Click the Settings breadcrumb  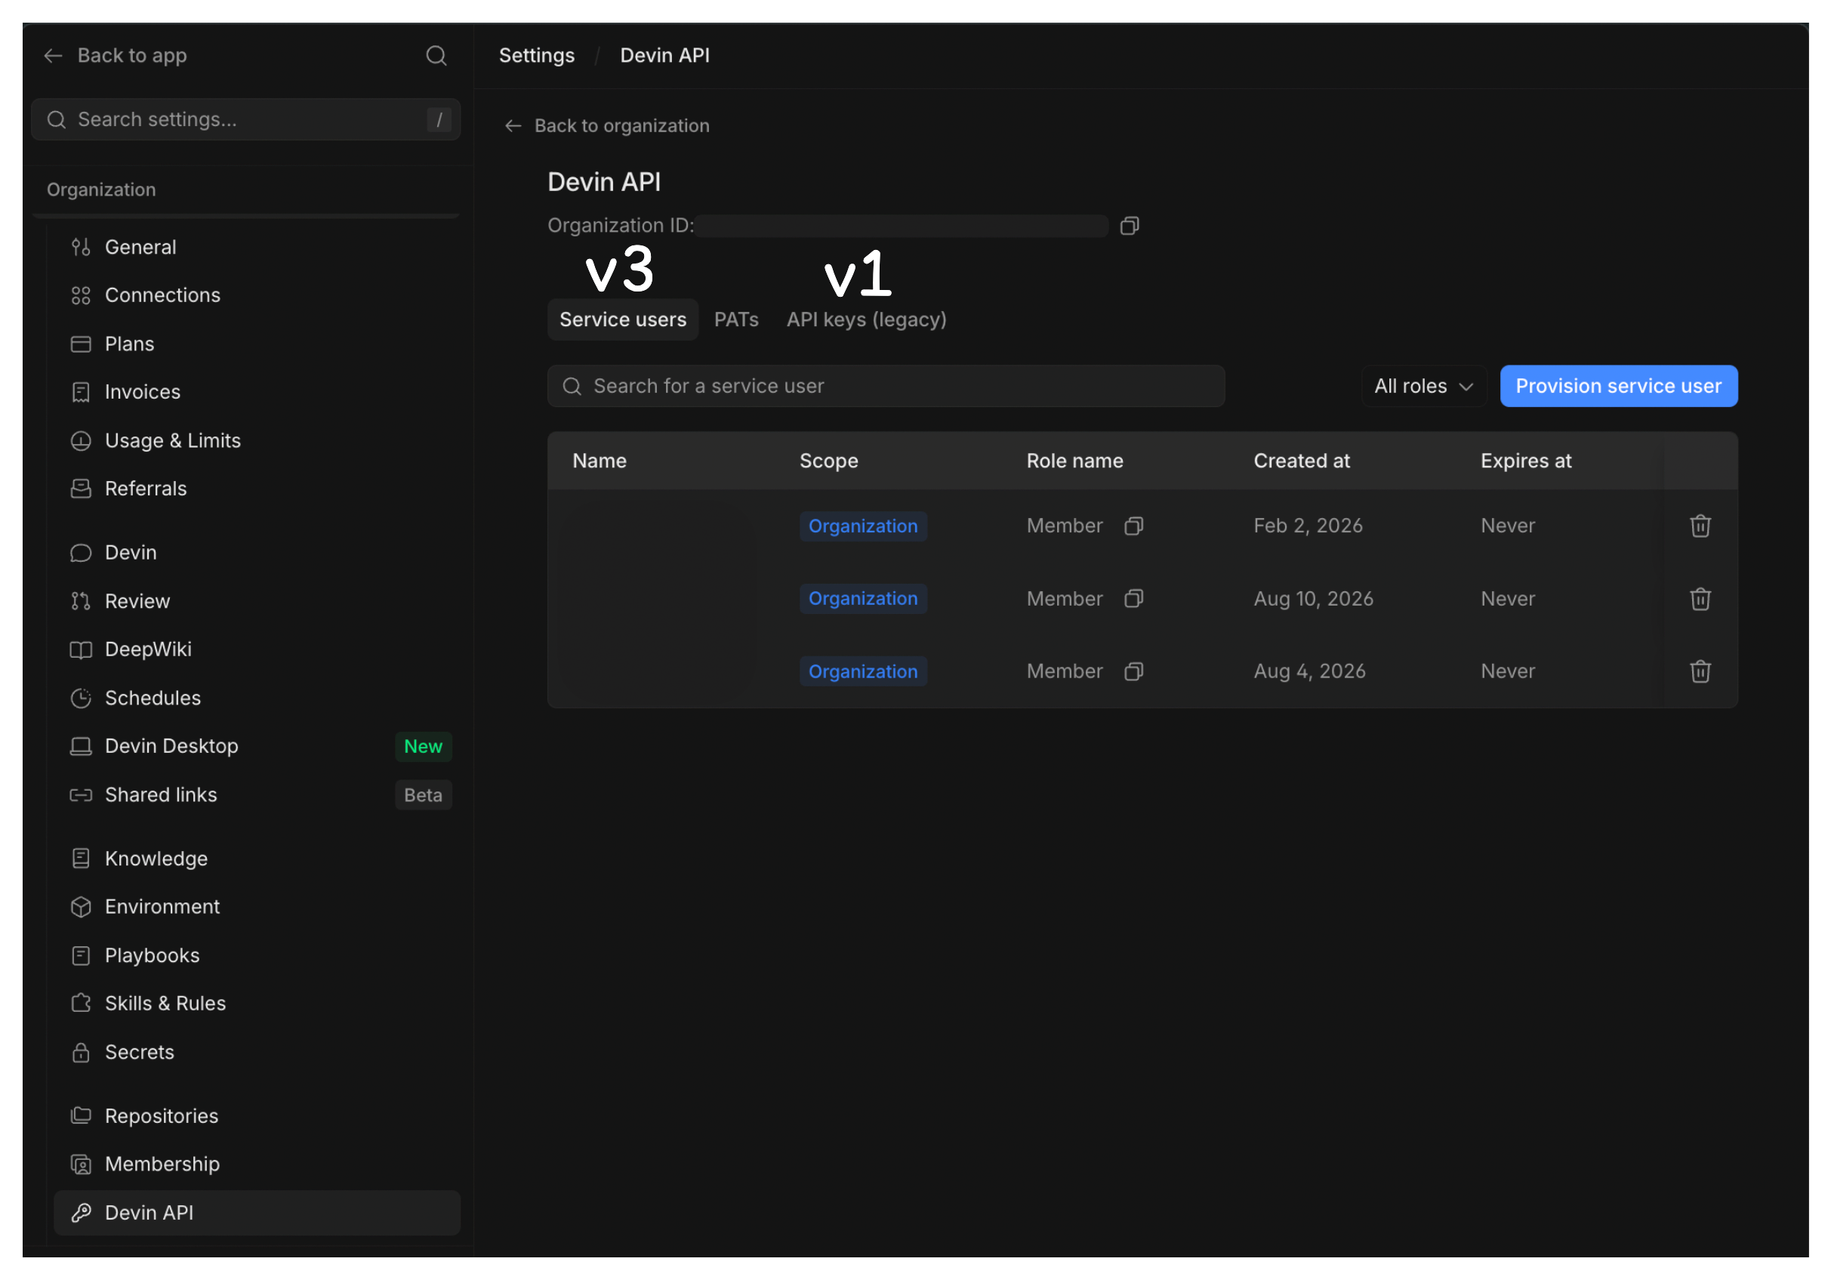pos(537,56)
